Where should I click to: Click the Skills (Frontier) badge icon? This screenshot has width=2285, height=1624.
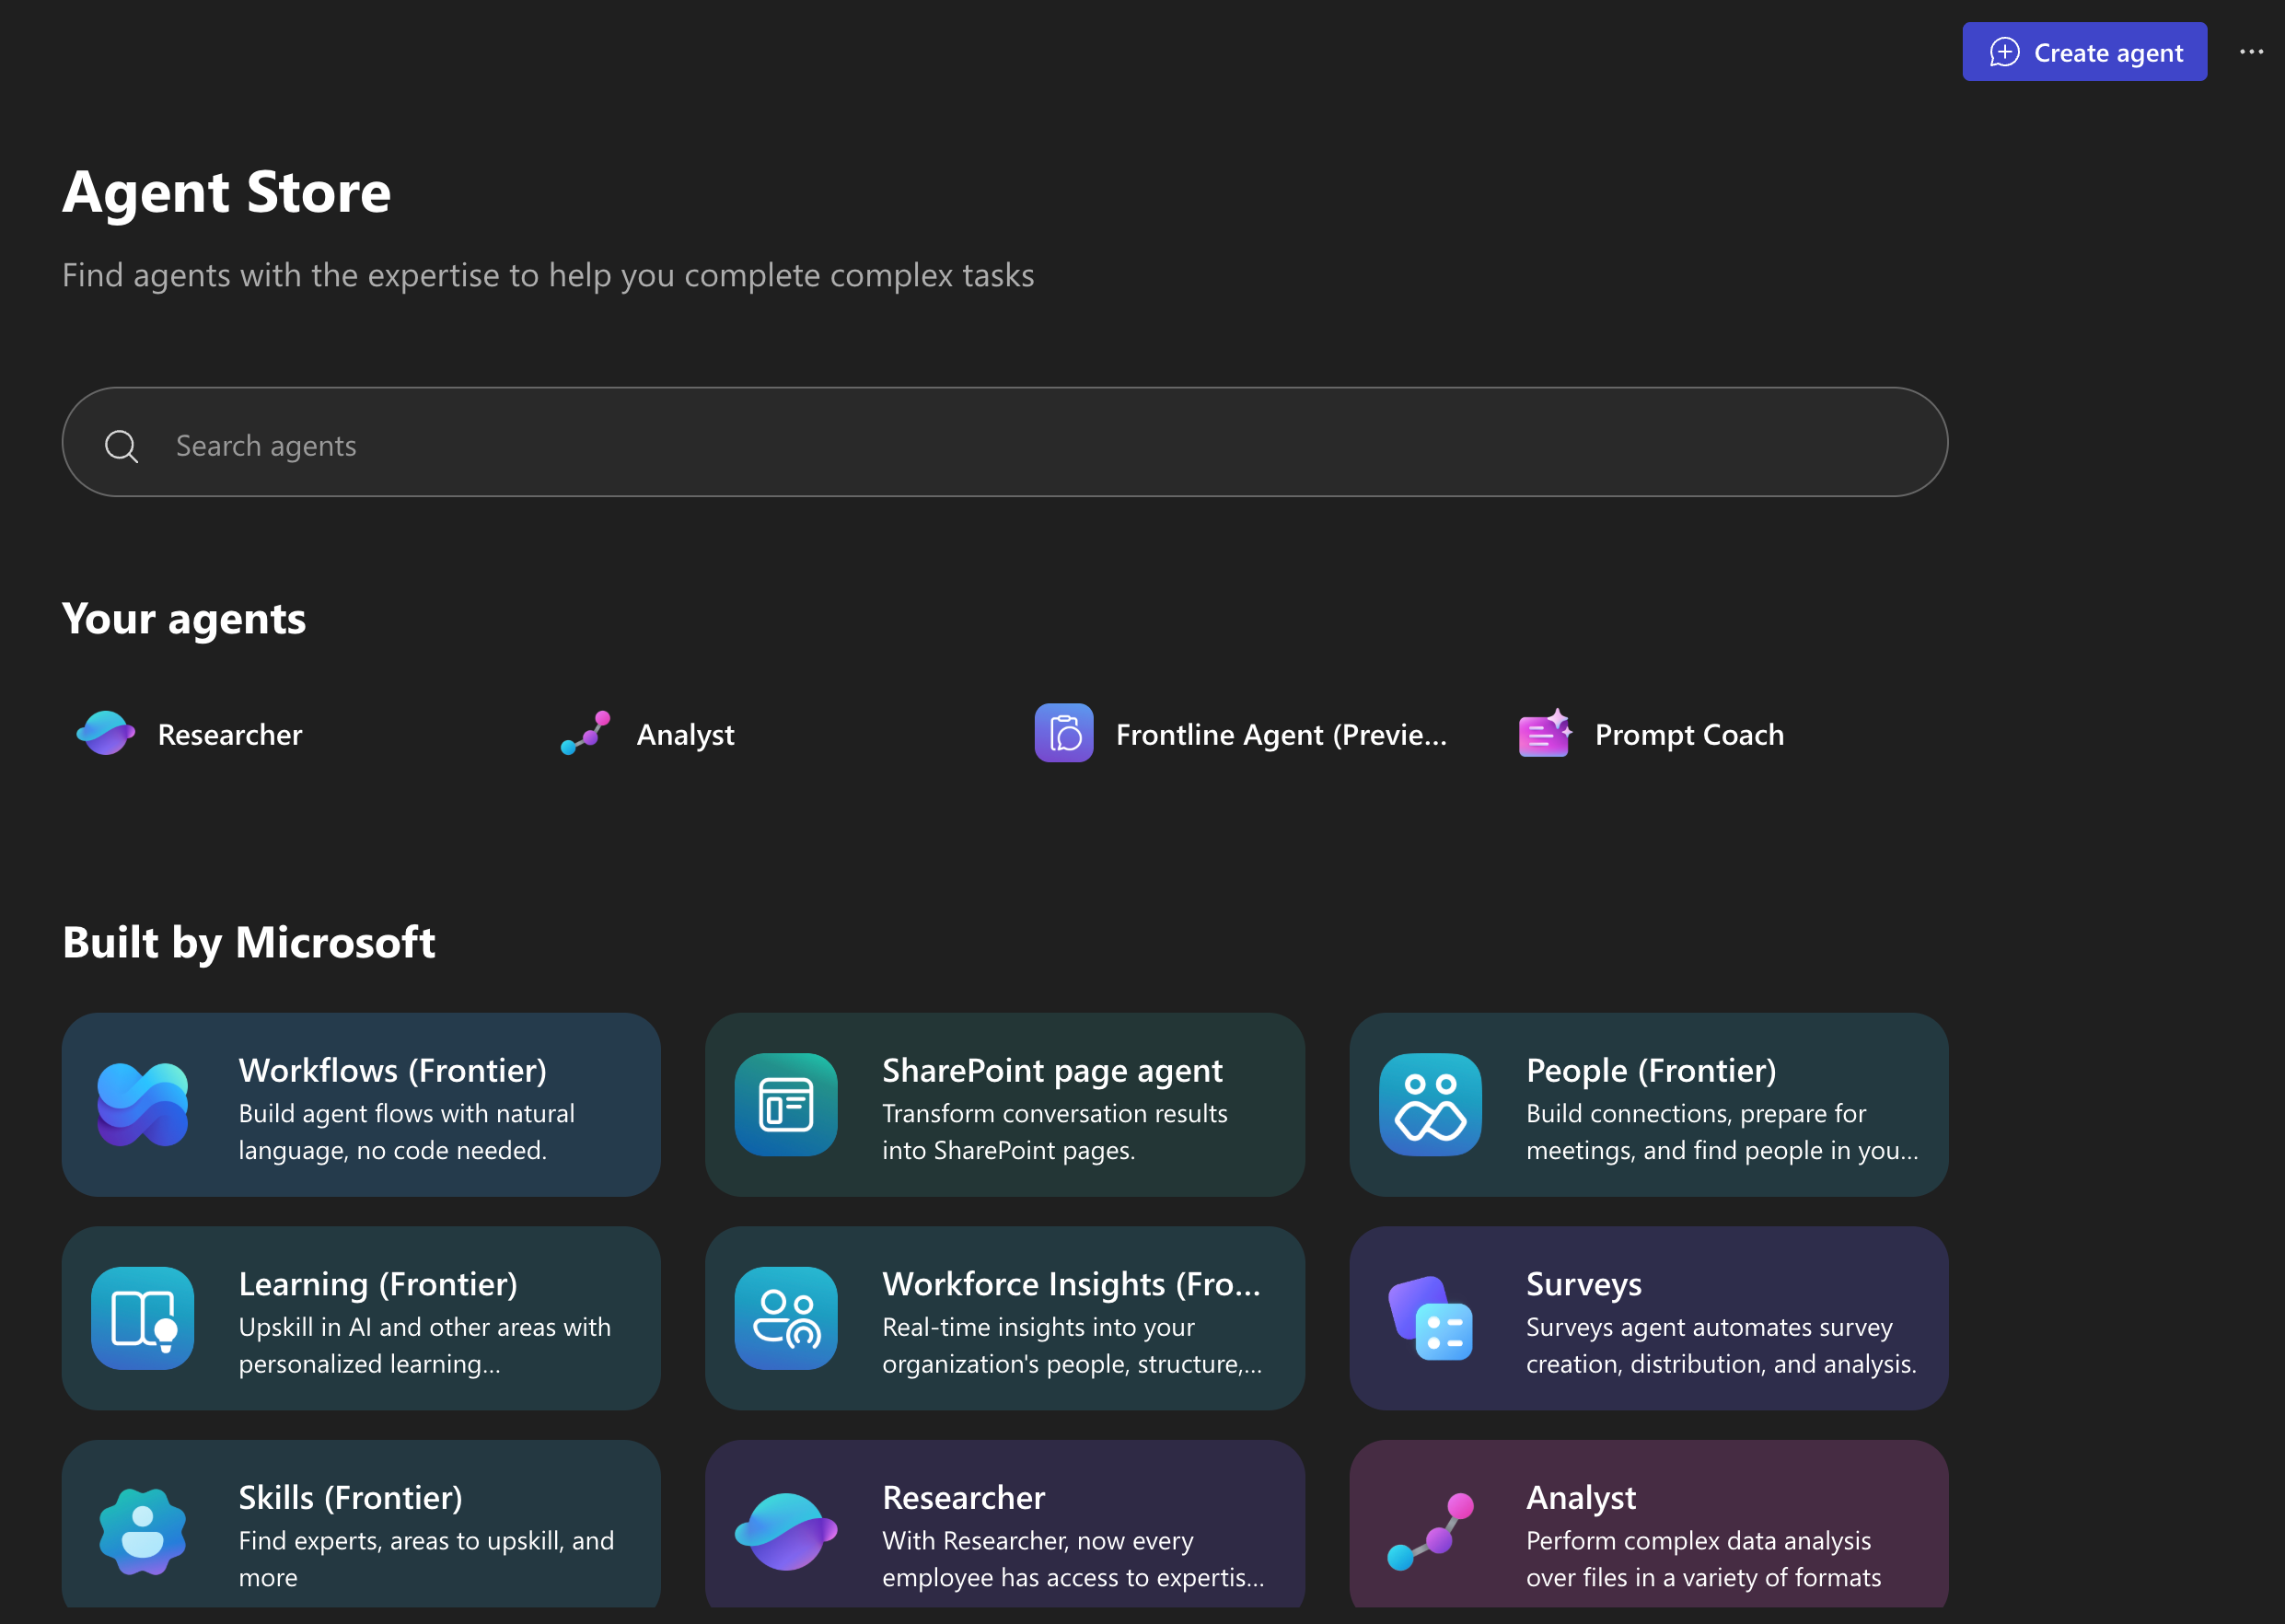click(142, 1531)
